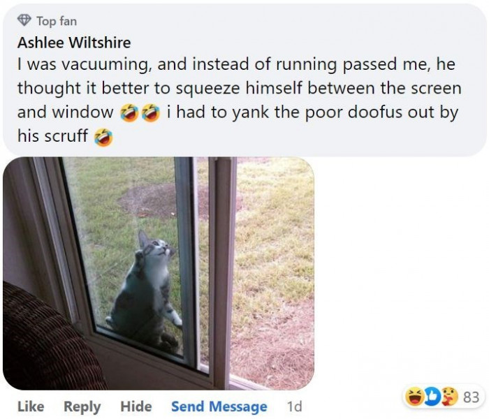Screen dimensions: 489x419
Task: Click the Haha reaction icon
Action: [414, 397]
